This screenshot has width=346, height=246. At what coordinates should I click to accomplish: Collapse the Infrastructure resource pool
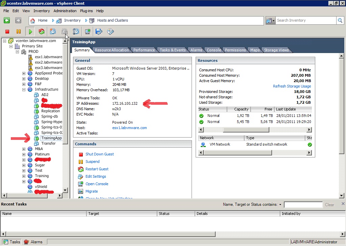[x=24, y=90]
